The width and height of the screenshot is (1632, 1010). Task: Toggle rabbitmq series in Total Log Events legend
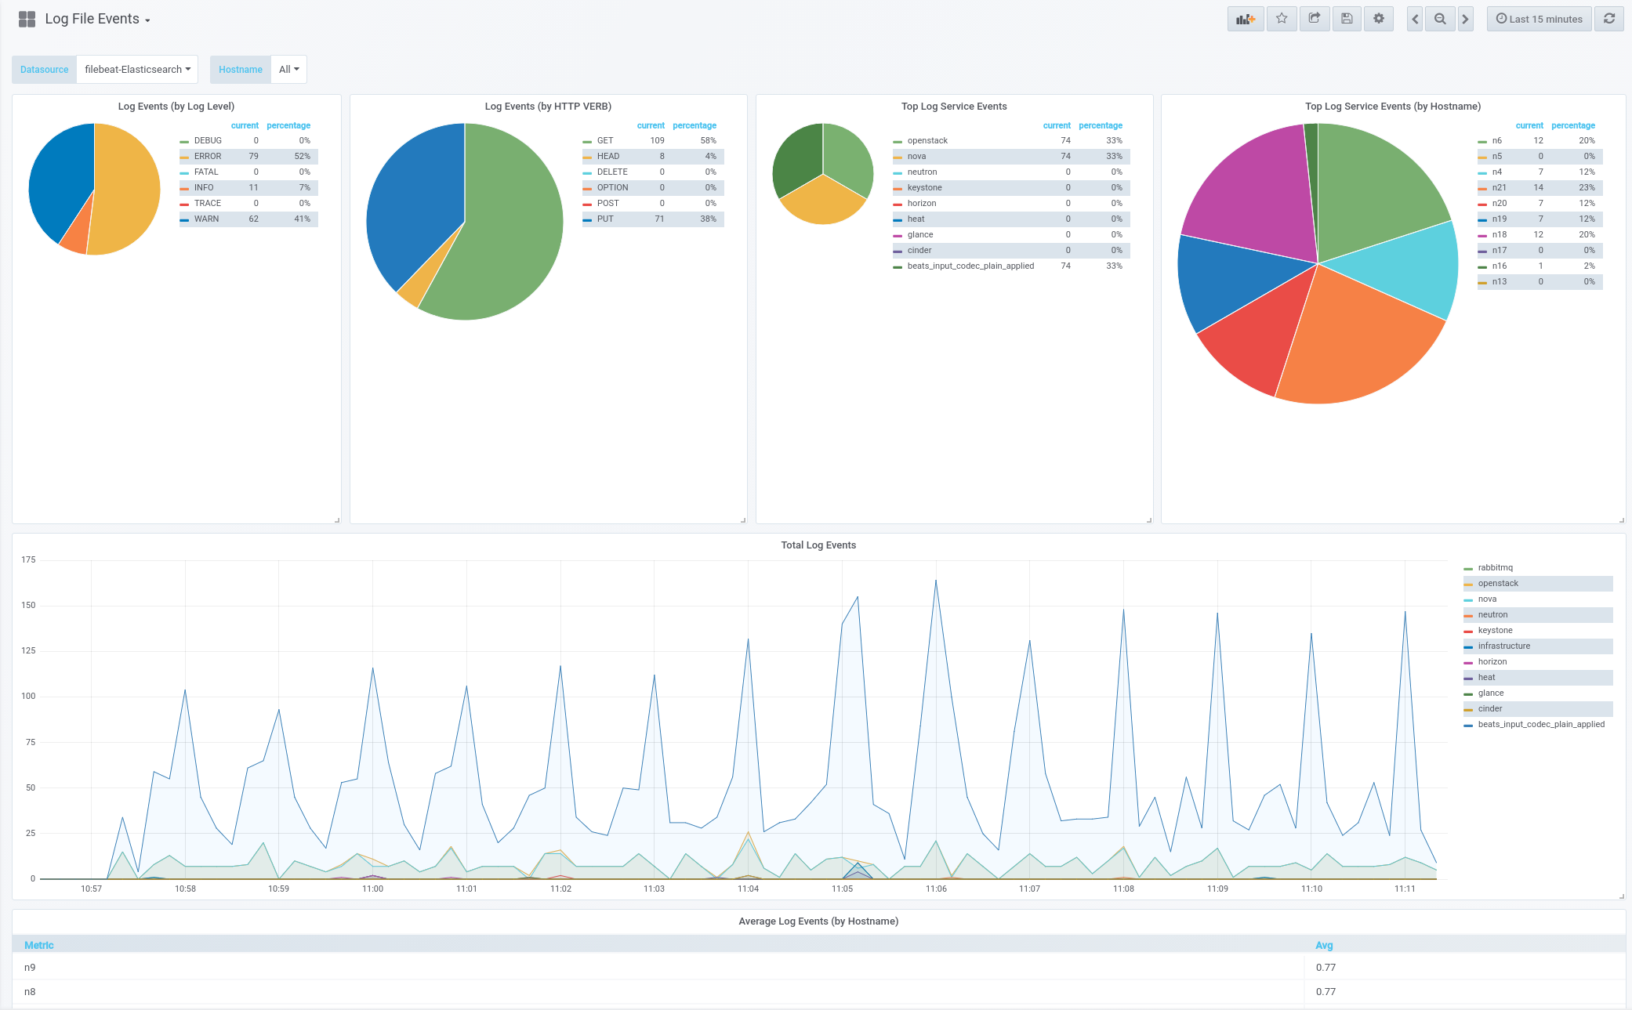click(1495, 567)
